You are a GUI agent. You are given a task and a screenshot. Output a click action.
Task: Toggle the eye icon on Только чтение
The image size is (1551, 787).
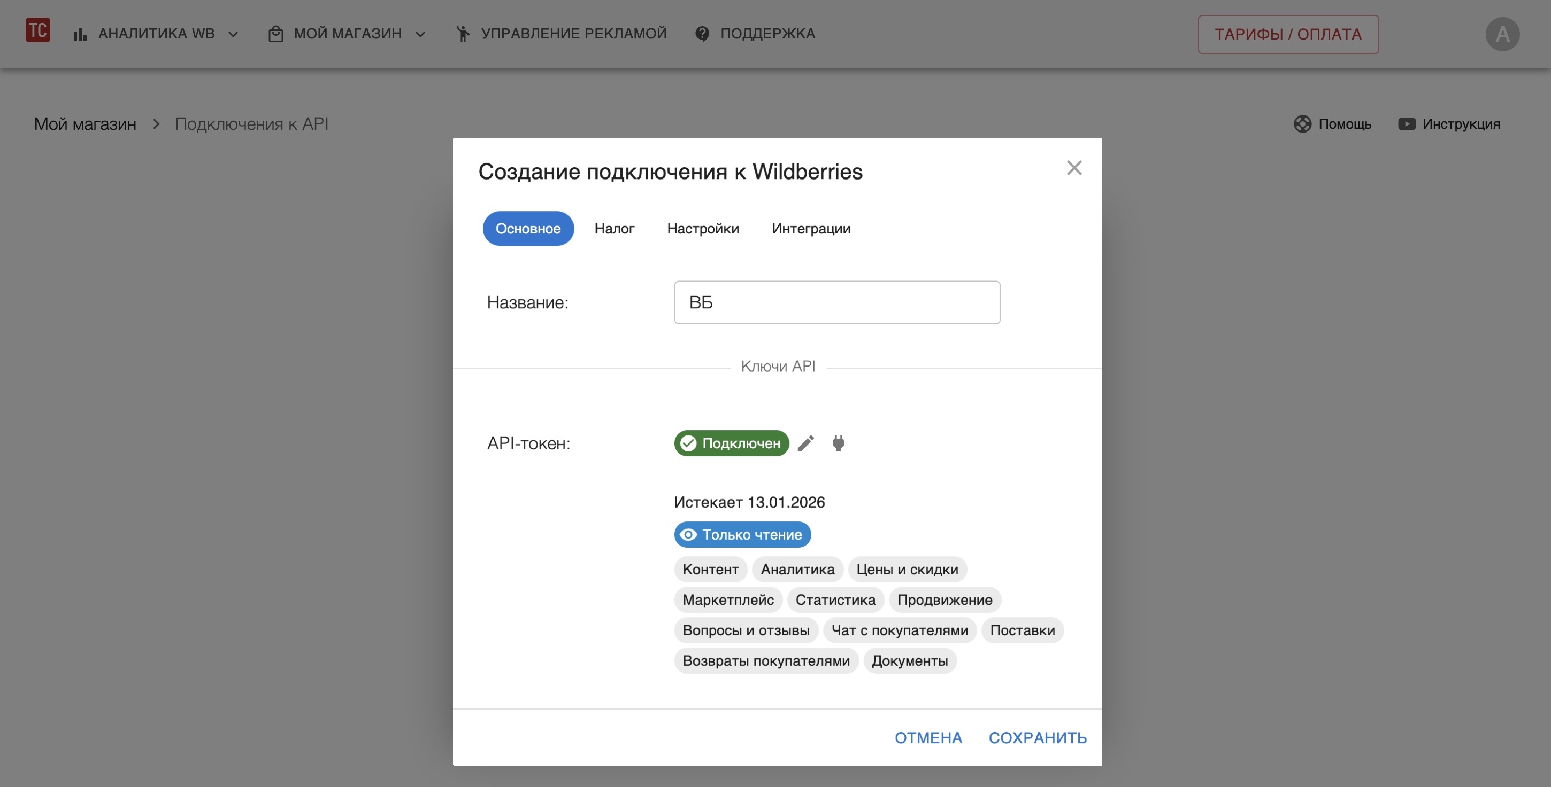(x=688, y=534)
